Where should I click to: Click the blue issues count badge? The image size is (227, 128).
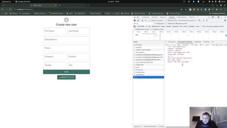point(213,17)
